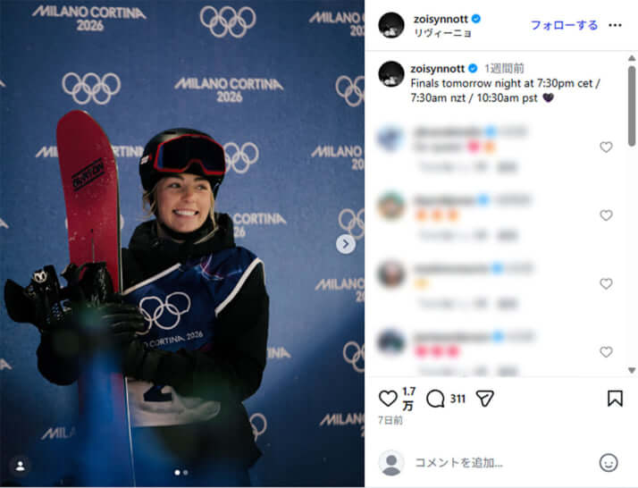The width and height of the screenshot is (638, 488).
Task: Like the fourth comment with pink hearts
Action: [606, 352]
